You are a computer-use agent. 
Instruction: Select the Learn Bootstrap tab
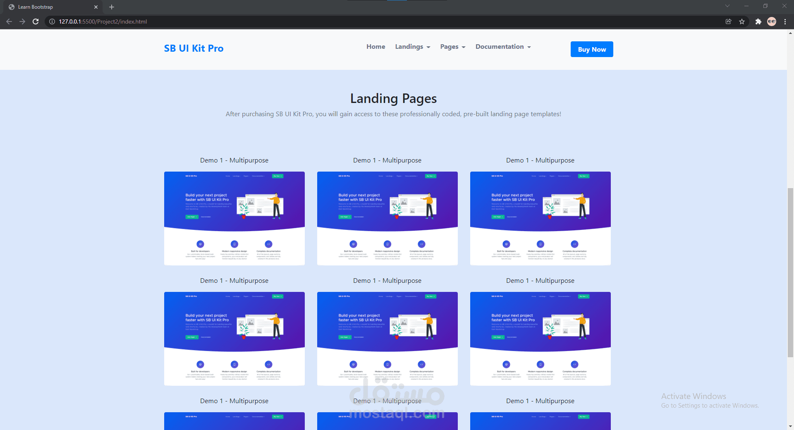[53, 7]
